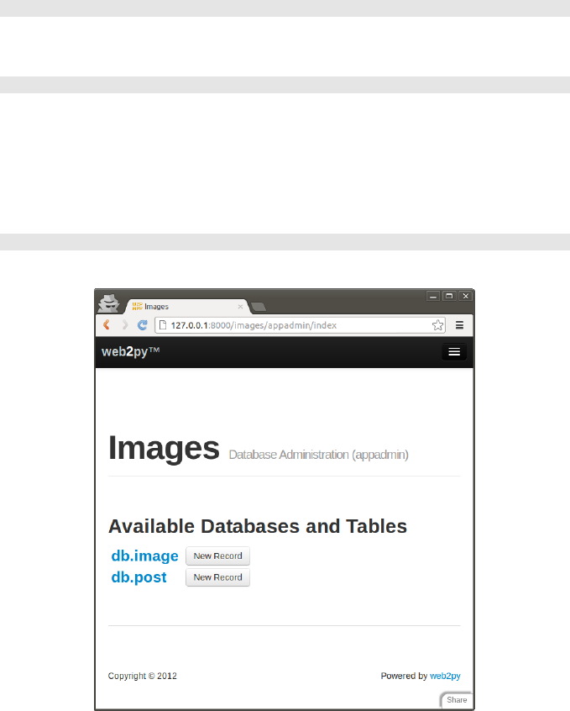Image resolution: width=570 pixels, height=711 pixels.
Task: Bookmark page with the star icon
Action: pyautogui.click(x=437, y=325)
